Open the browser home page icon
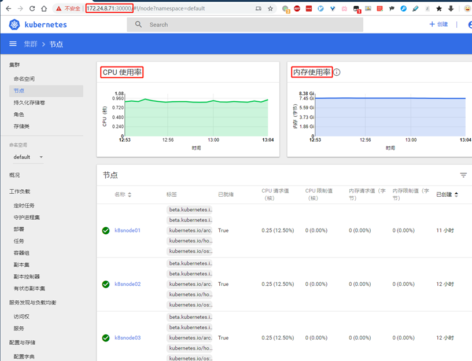 click(44, 9)
